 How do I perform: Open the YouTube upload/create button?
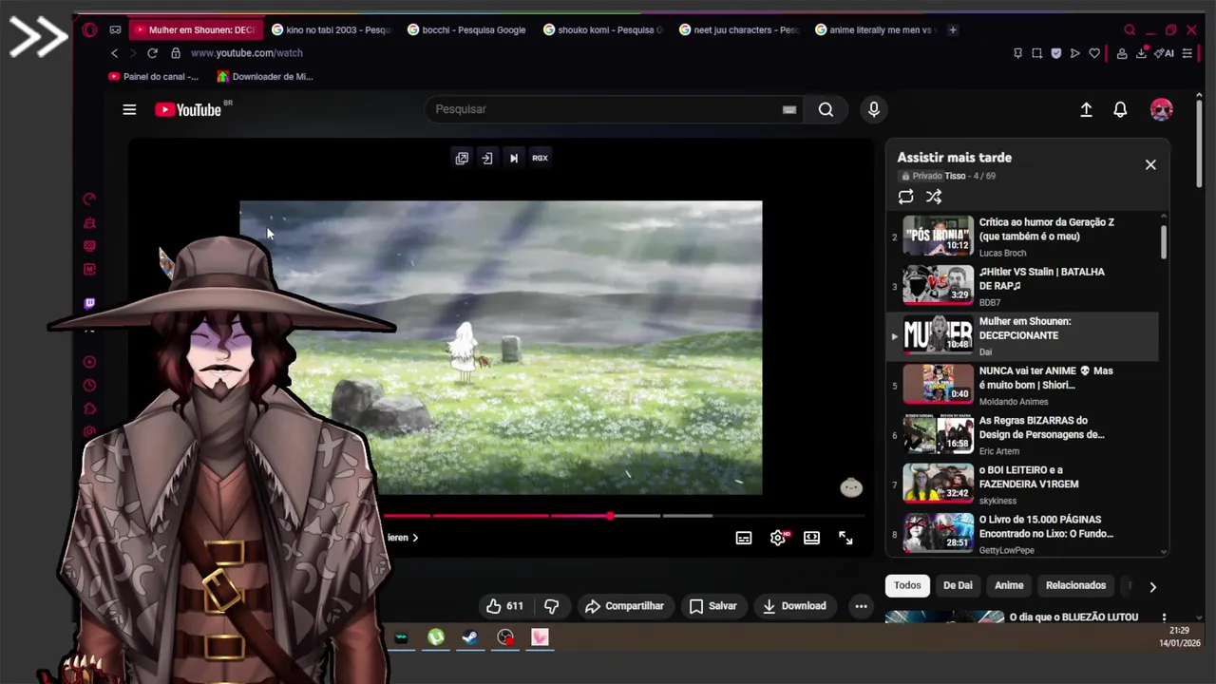[1086, 109]
